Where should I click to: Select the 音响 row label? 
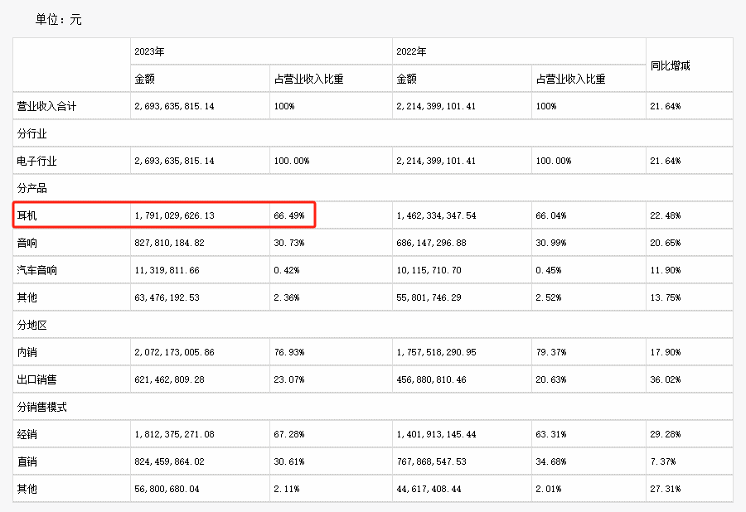(28, 243)
